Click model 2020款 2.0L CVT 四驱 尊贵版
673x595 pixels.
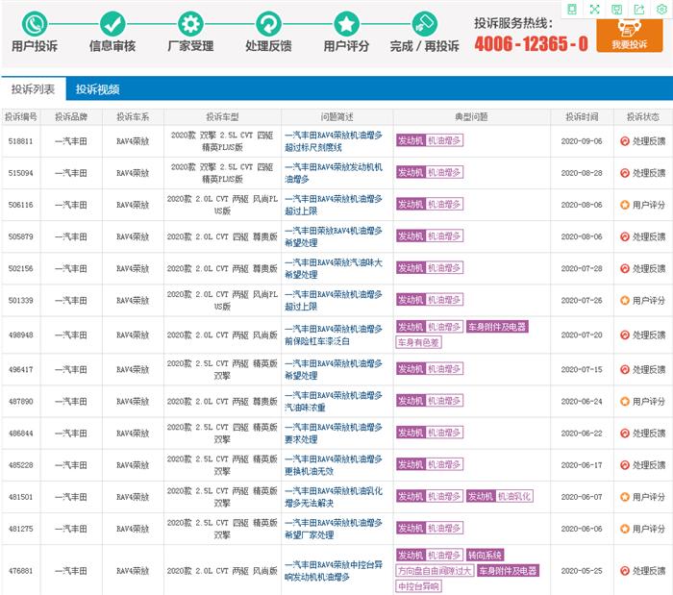pyautogui.click(x=222, y=236)
